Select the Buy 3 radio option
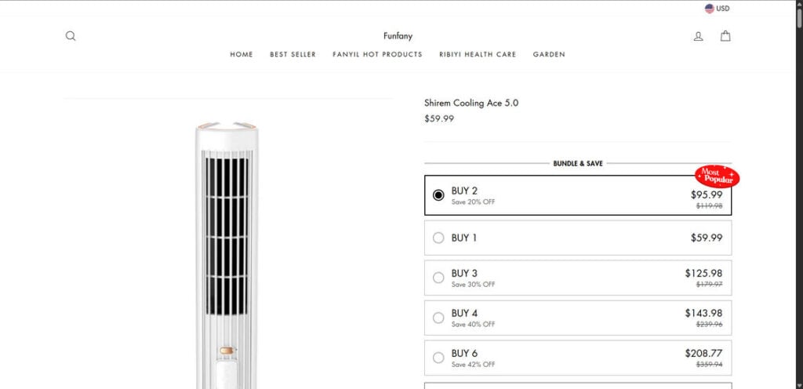Screen dimensions: 803x389 click(438, 278)
